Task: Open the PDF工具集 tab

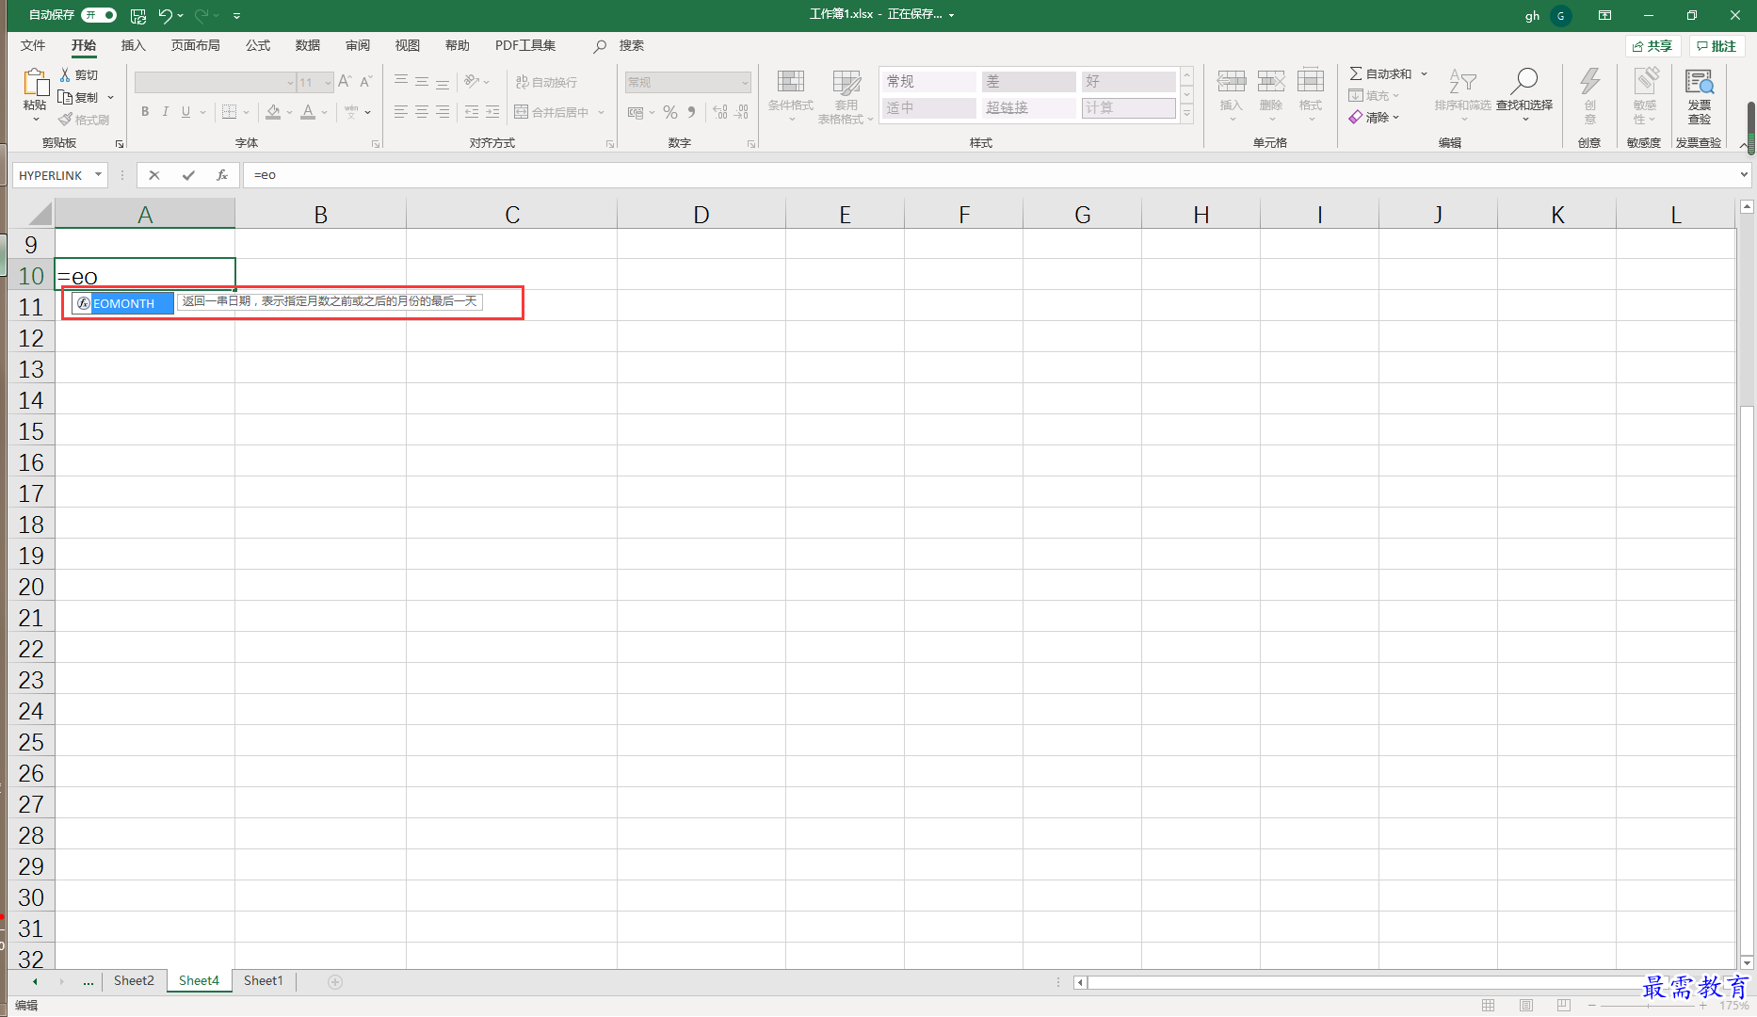Action: pos(525,45)
